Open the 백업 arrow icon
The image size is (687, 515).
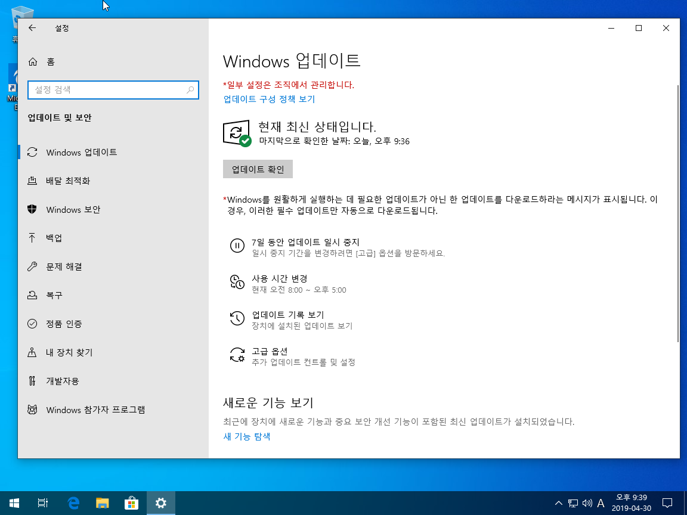tap(32, 238)
